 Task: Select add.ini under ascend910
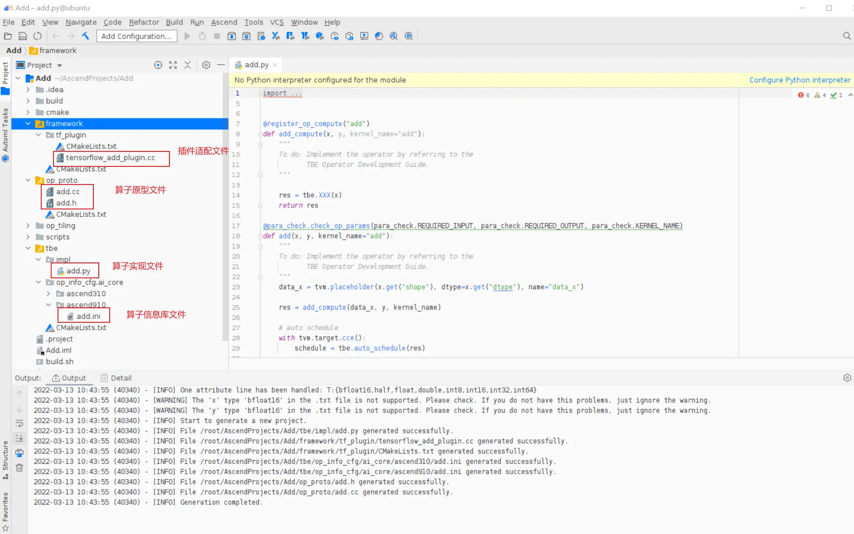(x=88, y=316)
